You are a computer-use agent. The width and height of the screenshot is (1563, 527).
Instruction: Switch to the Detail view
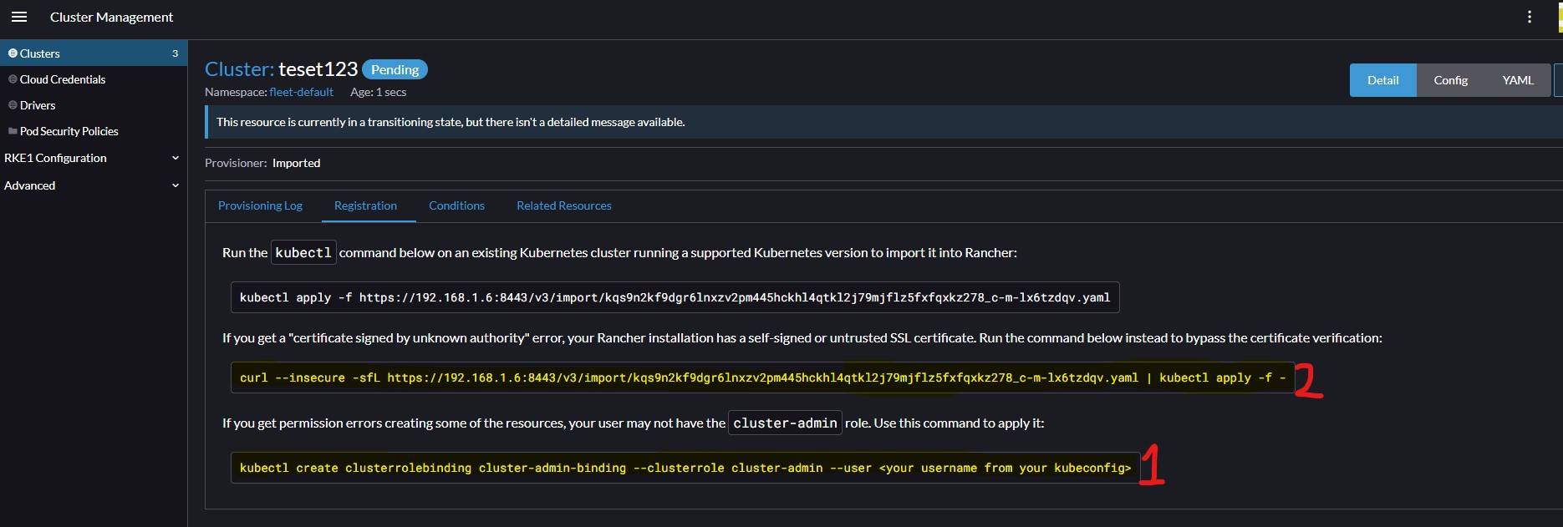click(1382, 80)
